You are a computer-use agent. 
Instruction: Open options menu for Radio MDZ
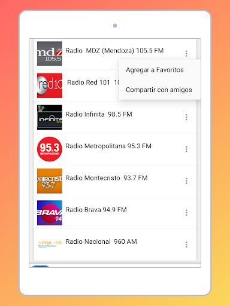(186, 53)
